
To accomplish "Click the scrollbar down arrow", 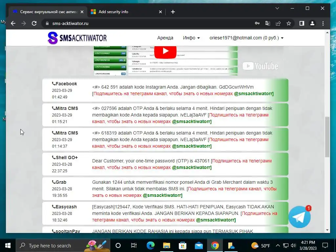I will click(x=327, y=230).
